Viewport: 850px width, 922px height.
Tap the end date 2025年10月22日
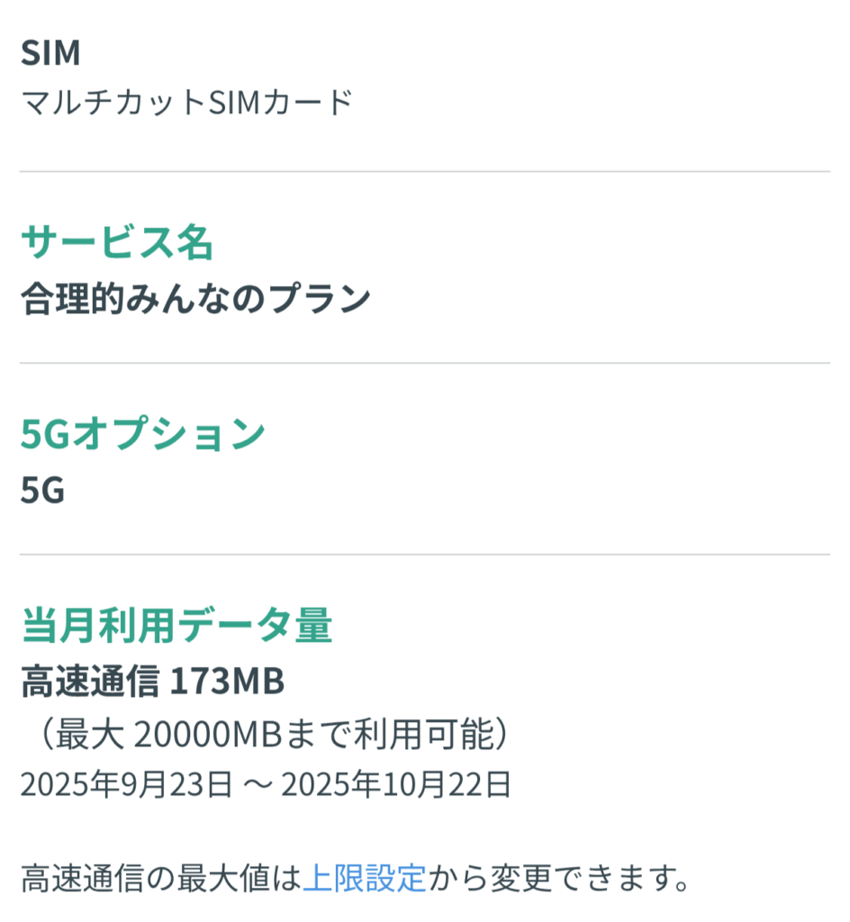pos(396,784)
